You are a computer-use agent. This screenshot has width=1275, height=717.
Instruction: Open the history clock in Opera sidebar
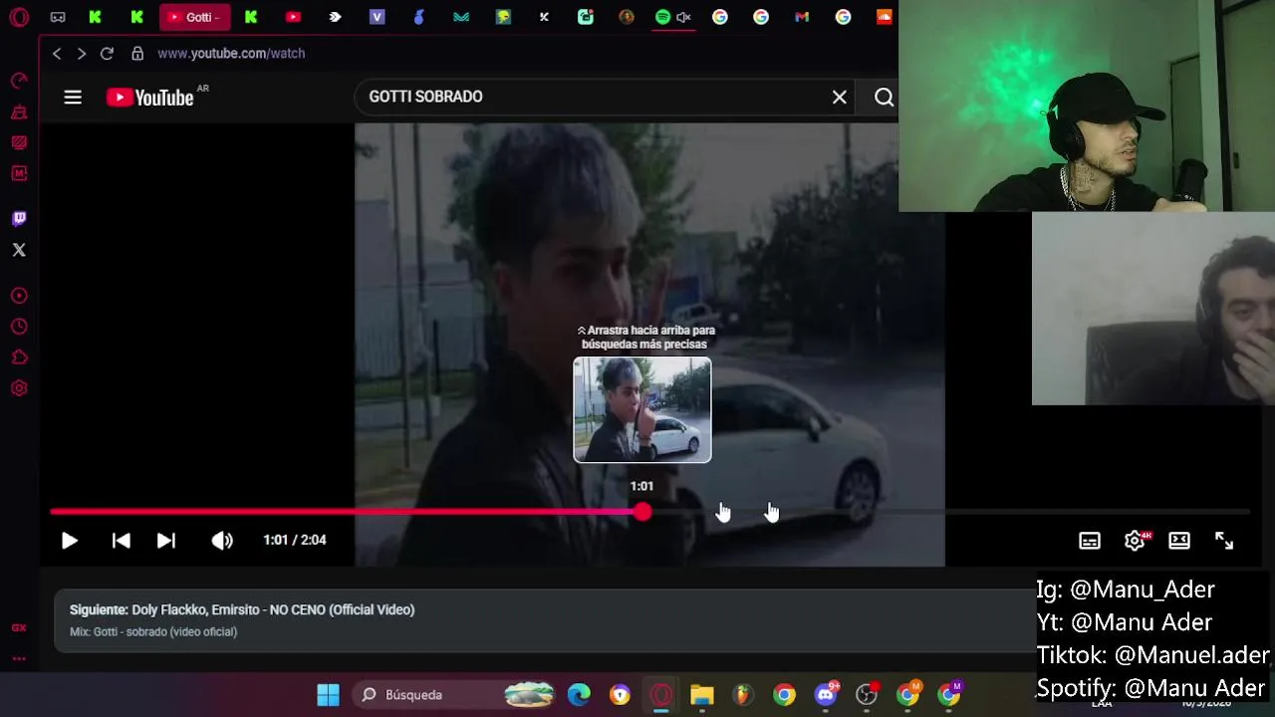click(19, 327)
